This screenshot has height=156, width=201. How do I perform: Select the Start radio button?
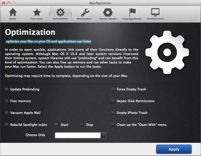(56, 125)
